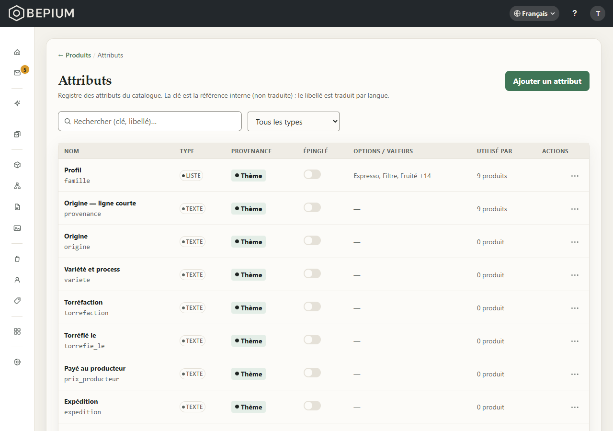The image size is (613, 431).
Task: Open the 'Tous les types' filter dropdown
Action: [294, 122]
